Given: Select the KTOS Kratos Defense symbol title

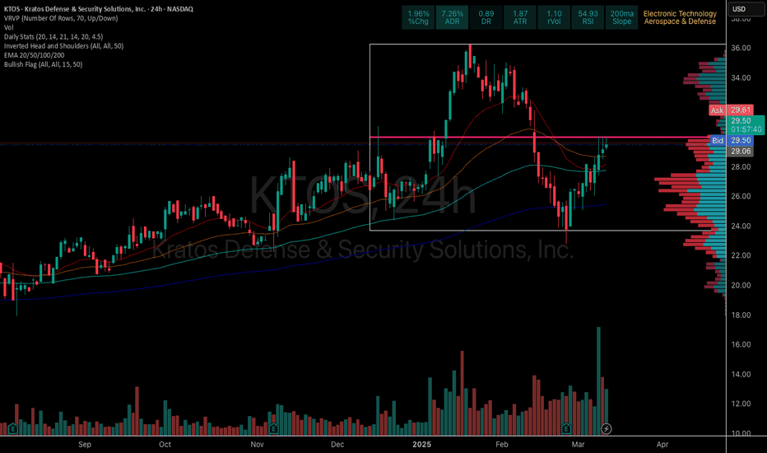Looking at the screenshot, I should pyautogui.click(x=98, y=9).
